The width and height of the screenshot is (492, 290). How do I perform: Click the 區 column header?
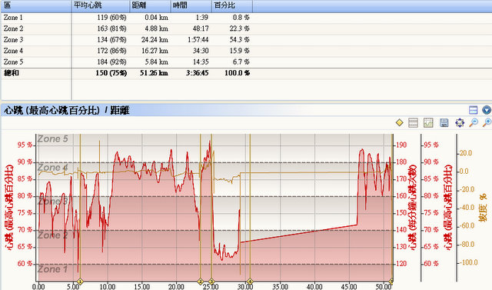tap(36, 5)
